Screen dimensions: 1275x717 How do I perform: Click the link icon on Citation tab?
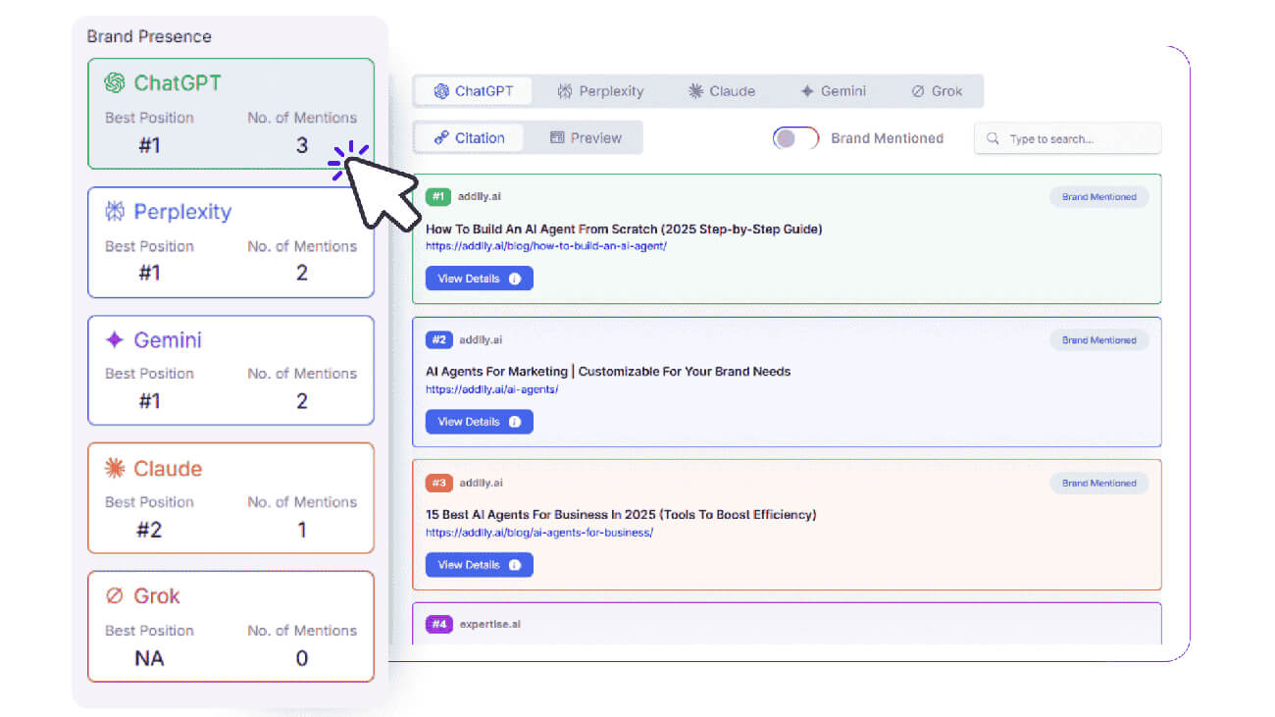pos(441,138)
